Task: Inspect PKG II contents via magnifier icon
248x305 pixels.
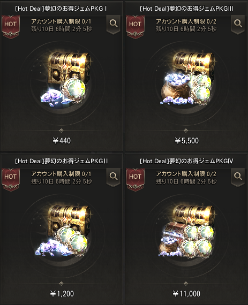Action: click(x=114, y=177)
